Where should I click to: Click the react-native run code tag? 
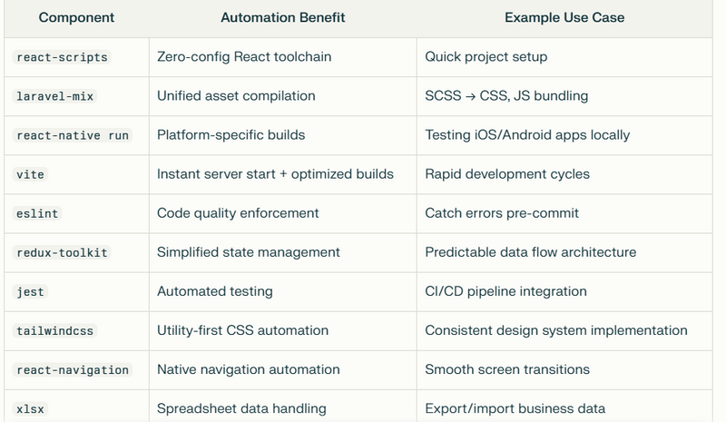pyautogui.click(x=73, y=135)
